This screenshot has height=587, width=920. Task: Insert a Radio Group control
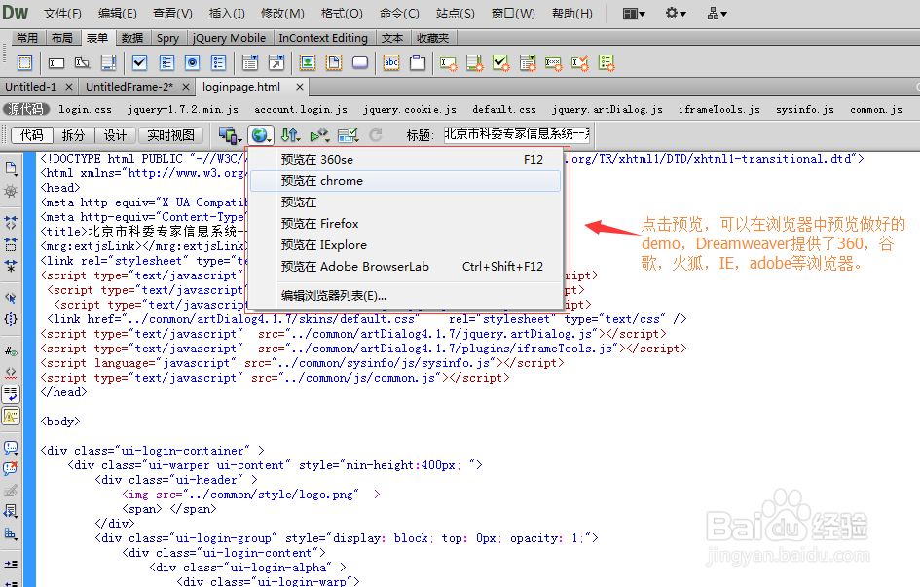coord(219,62)
